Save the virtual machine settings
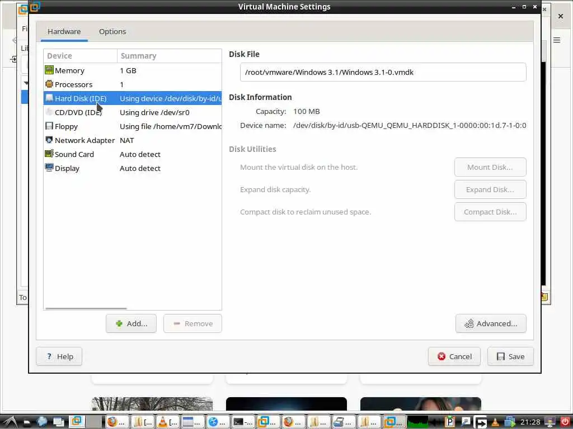The image size is (573, 429). [x=510, y=356]
